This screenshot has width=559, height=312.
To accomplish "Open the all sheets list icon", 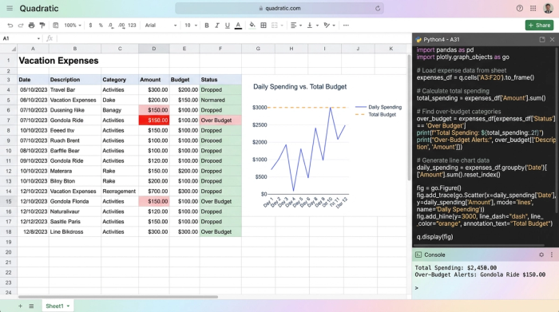I will click(x=31, y=306).
